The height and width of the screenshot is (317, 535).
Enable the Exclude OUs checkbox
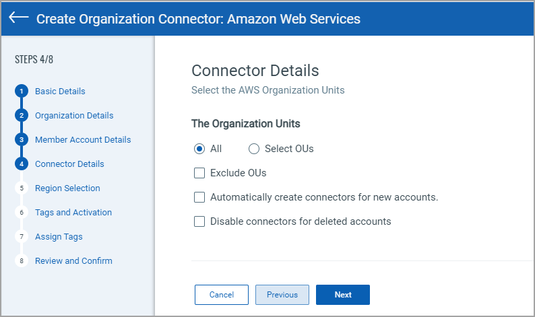199,173
